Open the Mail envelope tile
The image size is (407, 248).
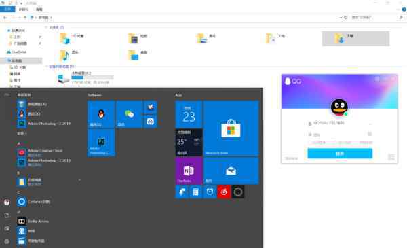pyautogui.click(x=231, y=171)
